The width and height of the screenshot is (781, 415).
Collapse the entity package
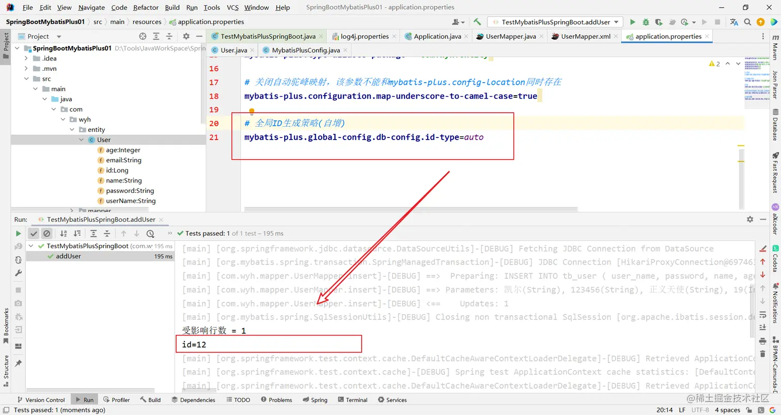tap(72, 130)
